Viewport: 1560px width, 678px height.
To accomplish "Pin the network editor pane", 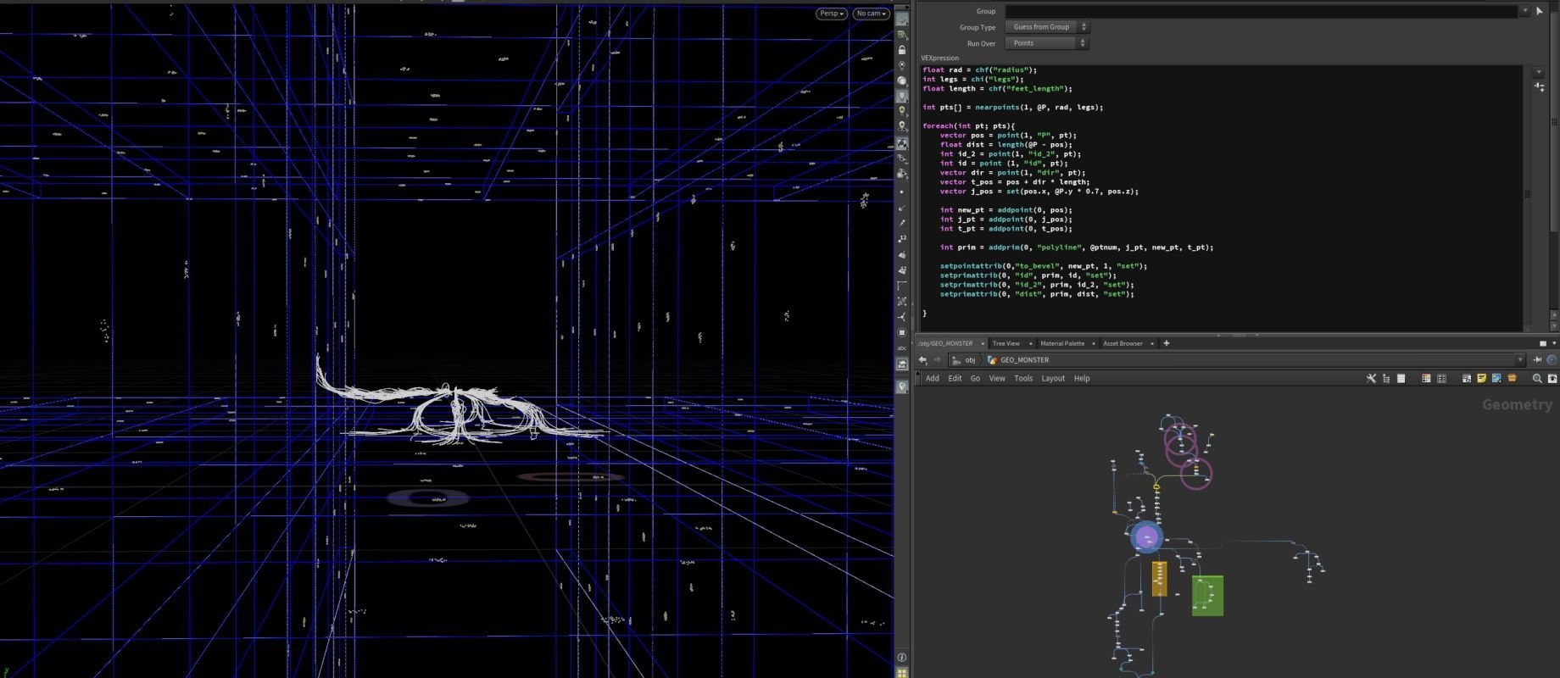I will pyautogui.click(x=1537, y=359).
